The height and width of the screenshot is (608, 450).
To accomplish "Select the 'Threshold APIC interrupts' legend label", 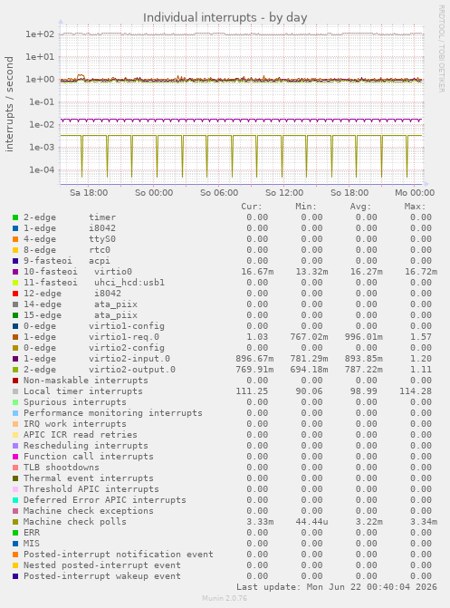I will [x=91, y=489].
